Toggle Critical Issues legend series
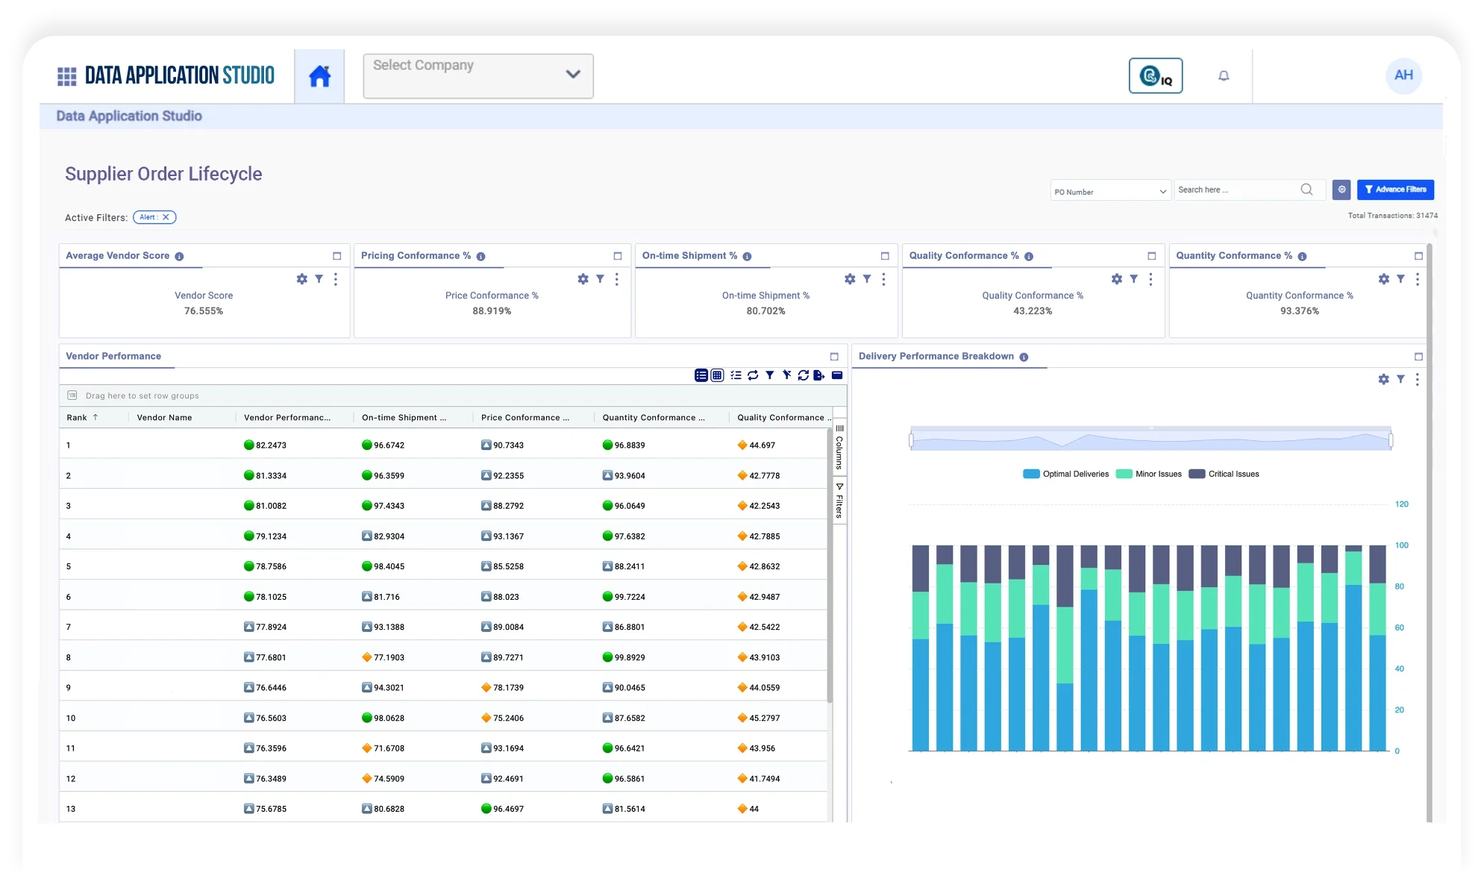 (1224, 474)
